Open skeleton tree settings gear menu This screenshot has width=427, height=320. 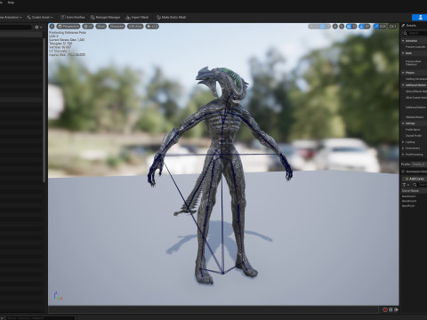point(38,28)
